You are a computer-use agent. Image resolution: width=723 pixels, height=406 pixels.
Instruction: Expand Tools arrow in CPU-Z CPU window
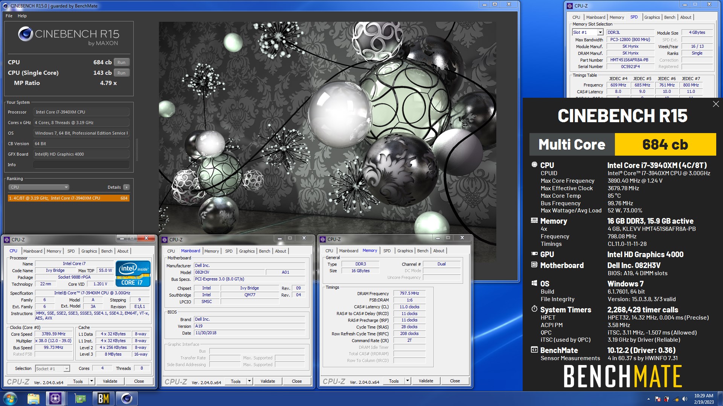pyautogui.click(x=91, y=381)
